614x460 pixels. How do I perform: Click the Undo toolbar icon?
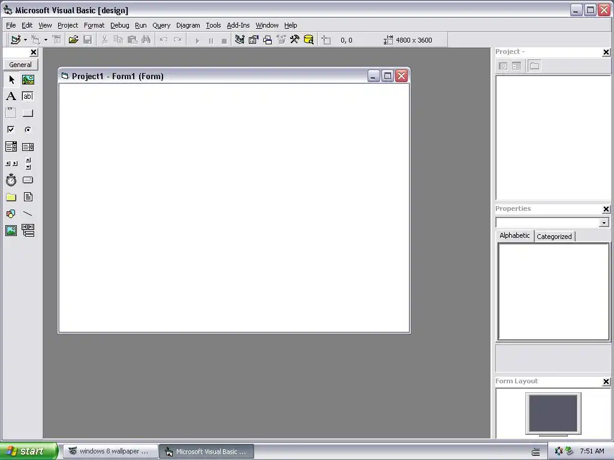(164, 40)
